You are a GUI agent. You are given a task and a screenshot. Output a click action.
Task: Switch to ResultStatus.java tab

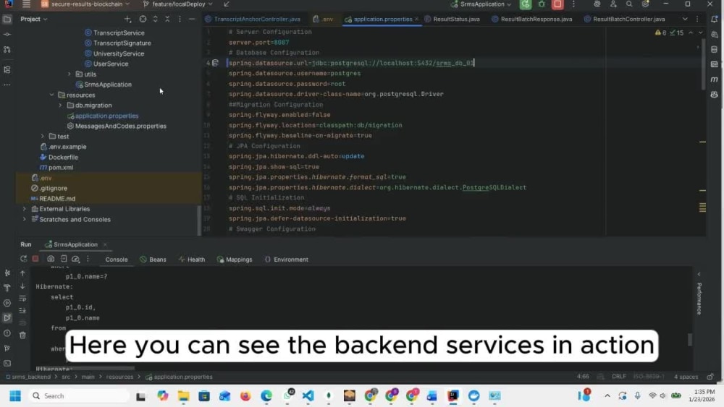pos(452,20)
